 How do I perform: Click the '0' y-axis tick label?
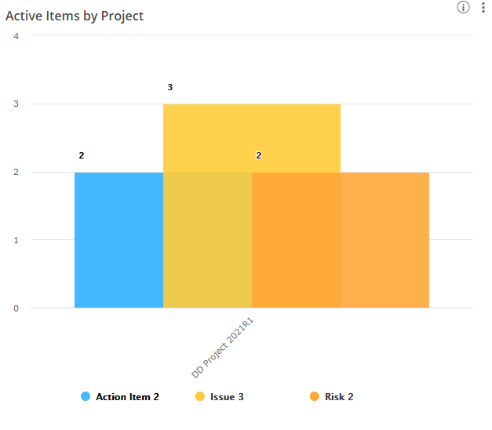tap(16, 308)
